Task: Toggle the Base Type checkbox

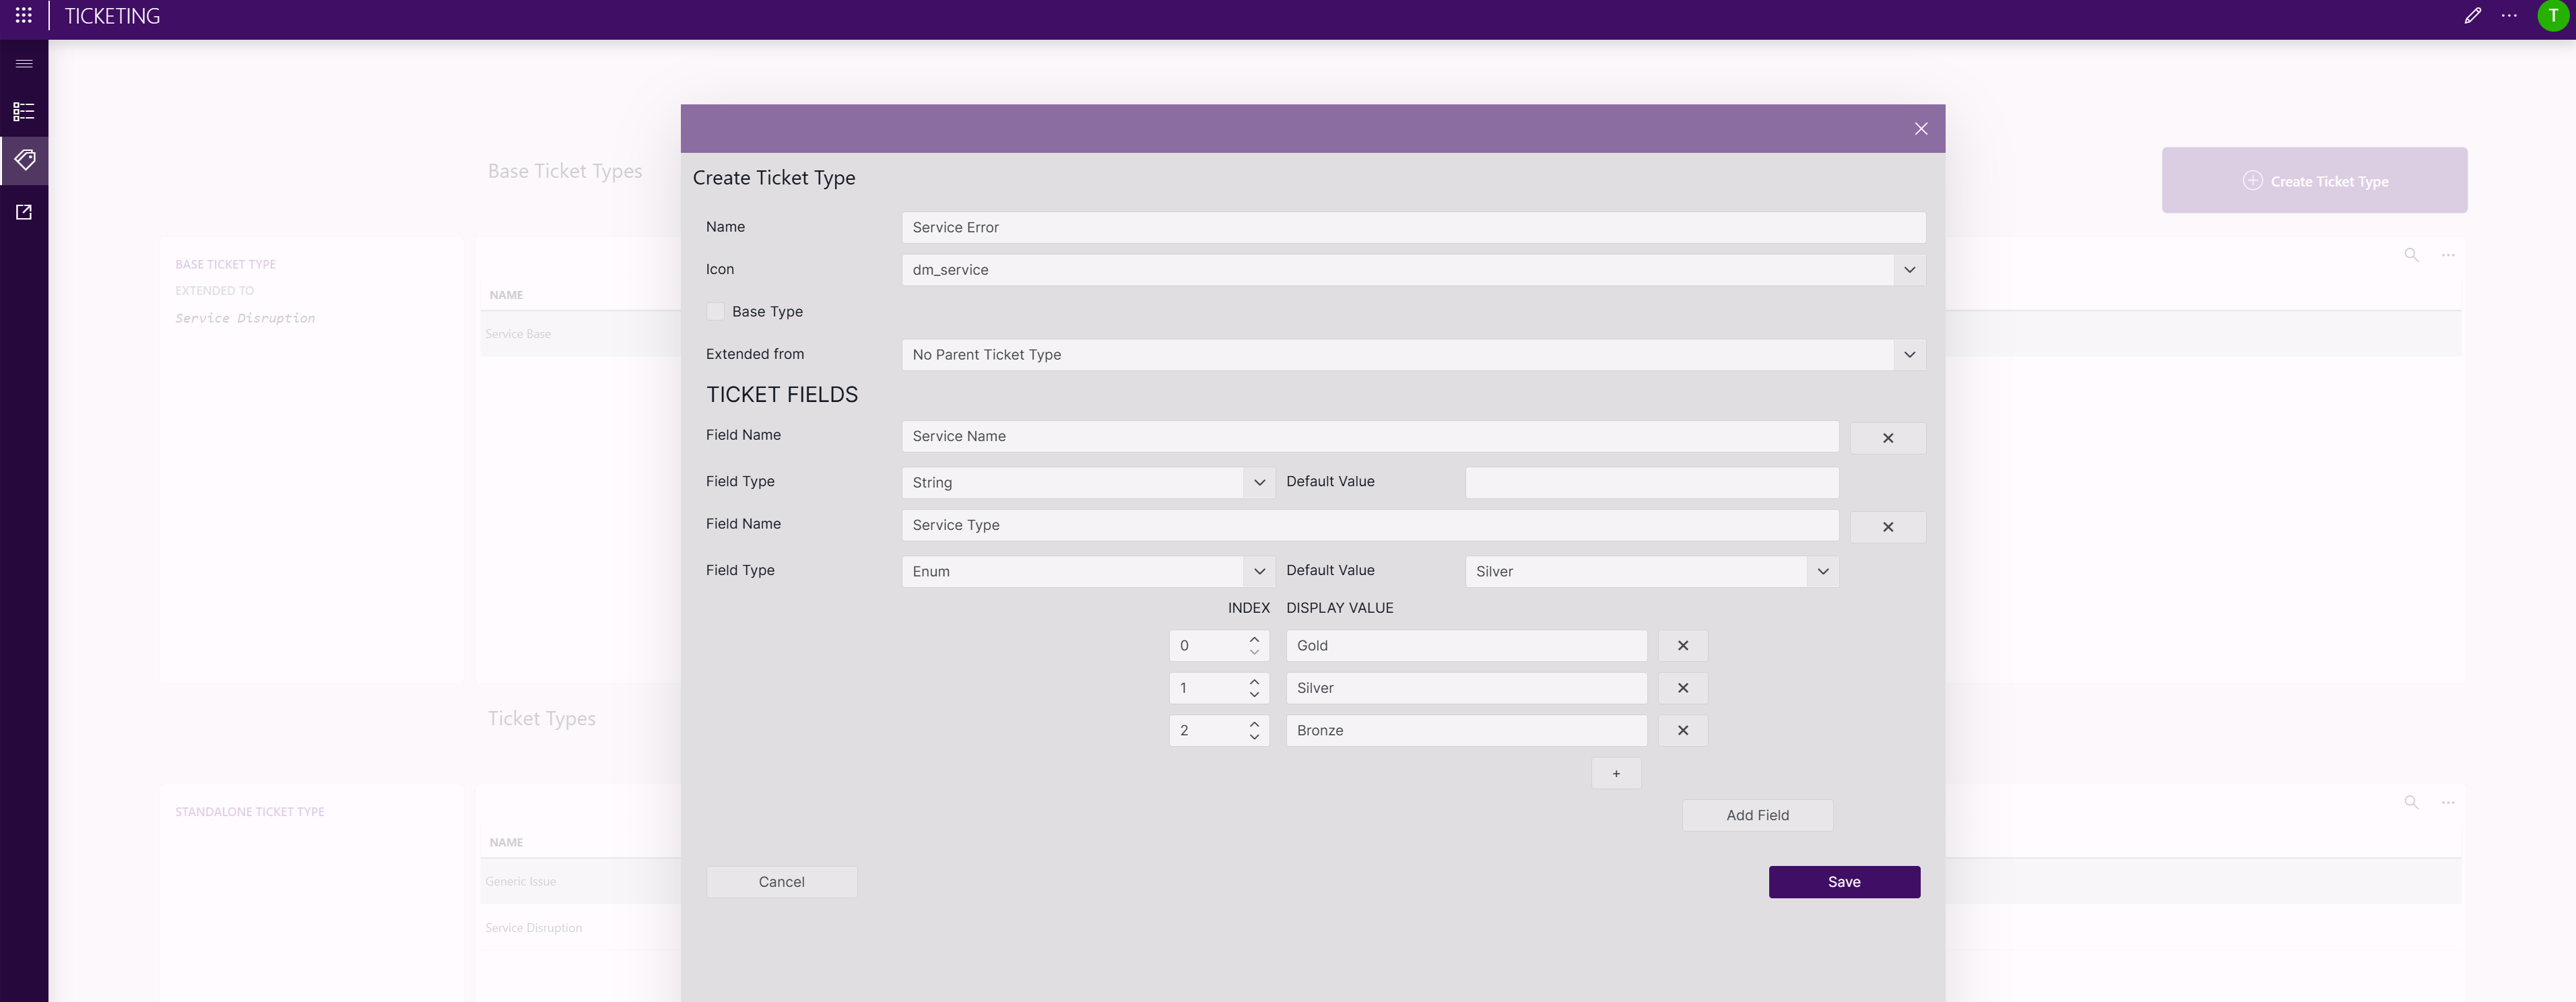Action: tap(715, 312)
